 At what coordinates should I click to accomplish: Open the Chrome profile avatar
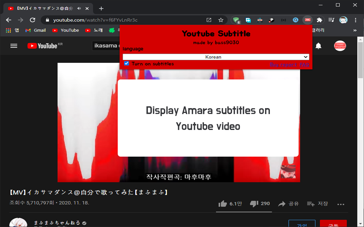click(x=343, y=20)
